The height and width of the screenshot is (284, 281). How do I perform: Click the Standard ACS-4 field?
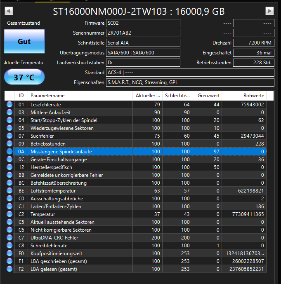pos(190,73)
